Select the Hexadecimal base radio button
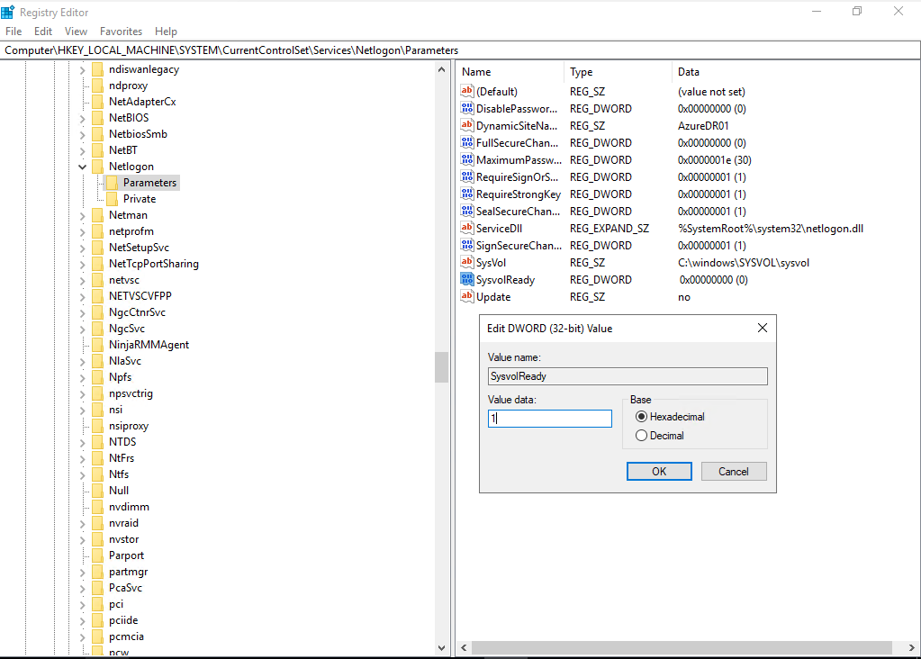The width and height of the screenshot is (921, 659). coord(641,417)
